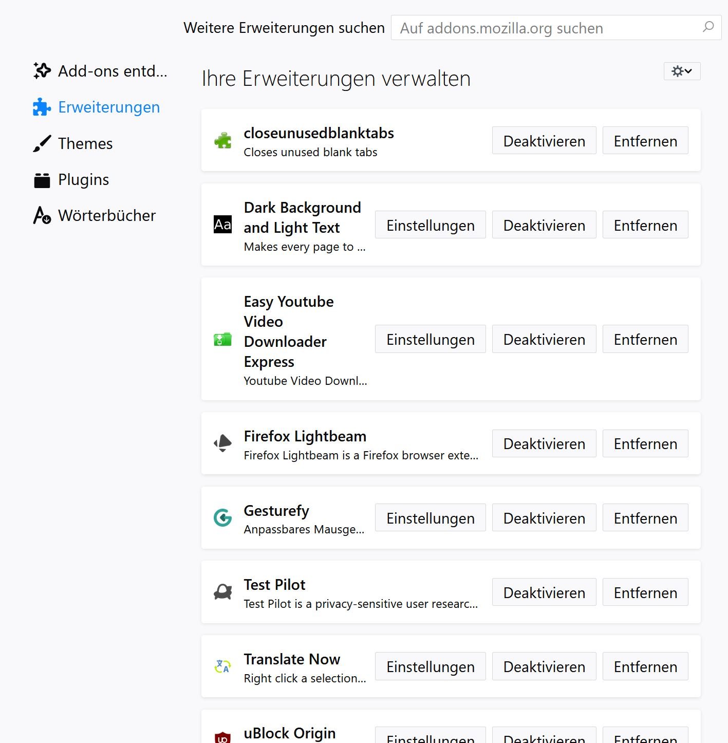Open Einstellungen for Gesturefy
The height and width of the screenshot is (743, 728).
pos(430,518)
